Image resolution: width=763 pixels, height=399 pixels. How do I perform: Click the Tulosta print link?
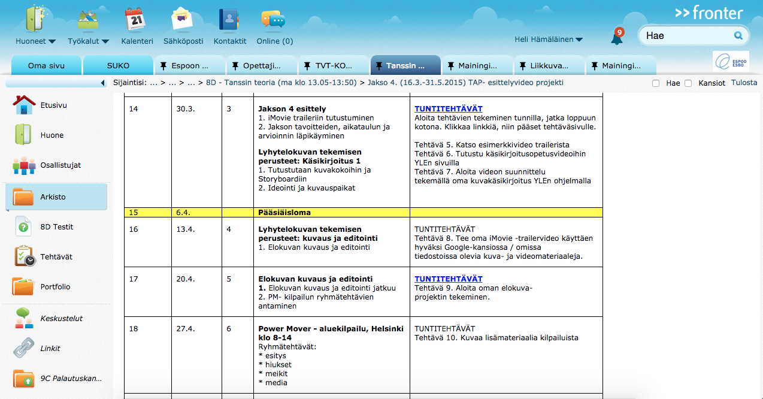(x=744, y=83)
